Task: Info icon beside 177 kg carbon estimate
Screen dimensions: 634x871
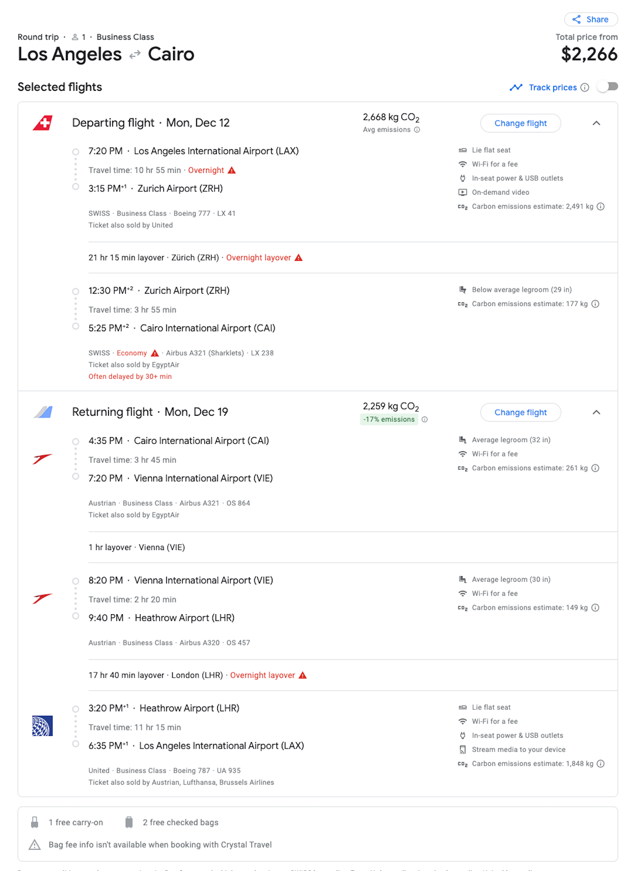Action: 595,304
